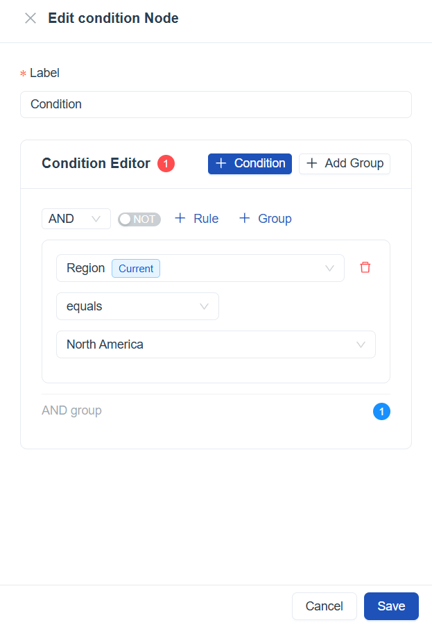Screen dimensions: 432x625
Task: Close the Edit condition Node panel
Action: pyautogui.click(x=31, y=19)
